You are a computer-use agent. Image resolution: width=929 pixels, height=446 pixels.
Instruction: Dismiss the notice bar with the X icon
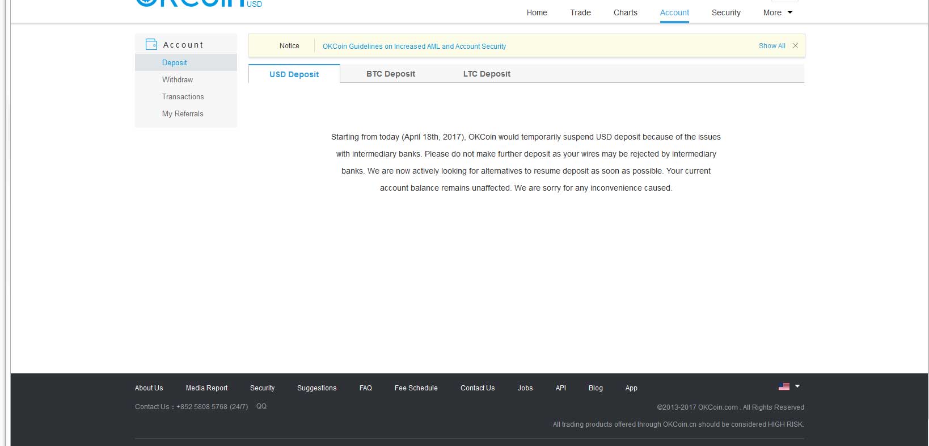(x=795, y=46)
